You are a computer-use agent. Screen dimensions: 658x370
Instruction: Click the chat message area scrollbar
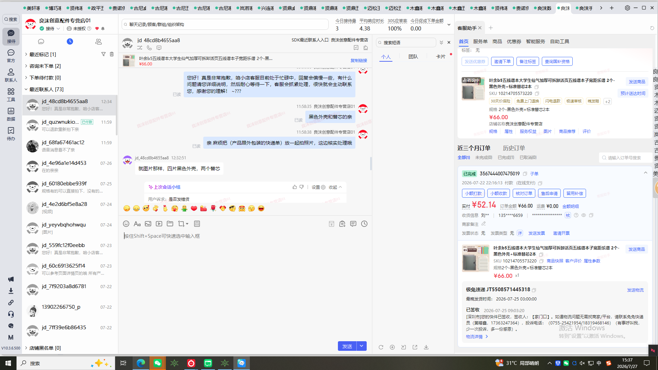point(371,163)
